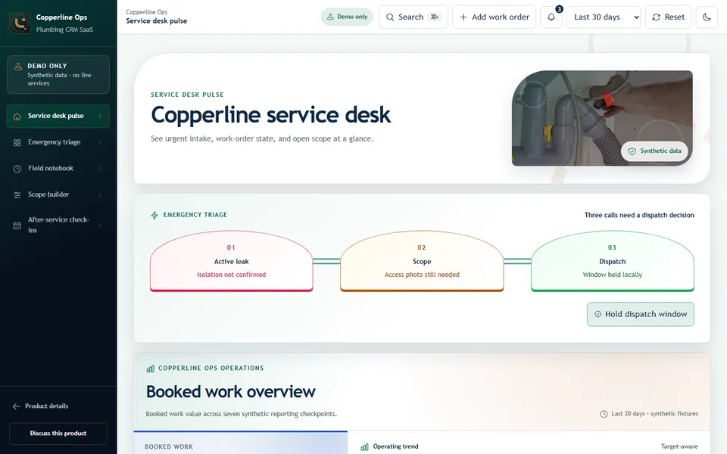
Task: Open the Field notebook section
Action: pyautogui.click(x=58, y=169)
